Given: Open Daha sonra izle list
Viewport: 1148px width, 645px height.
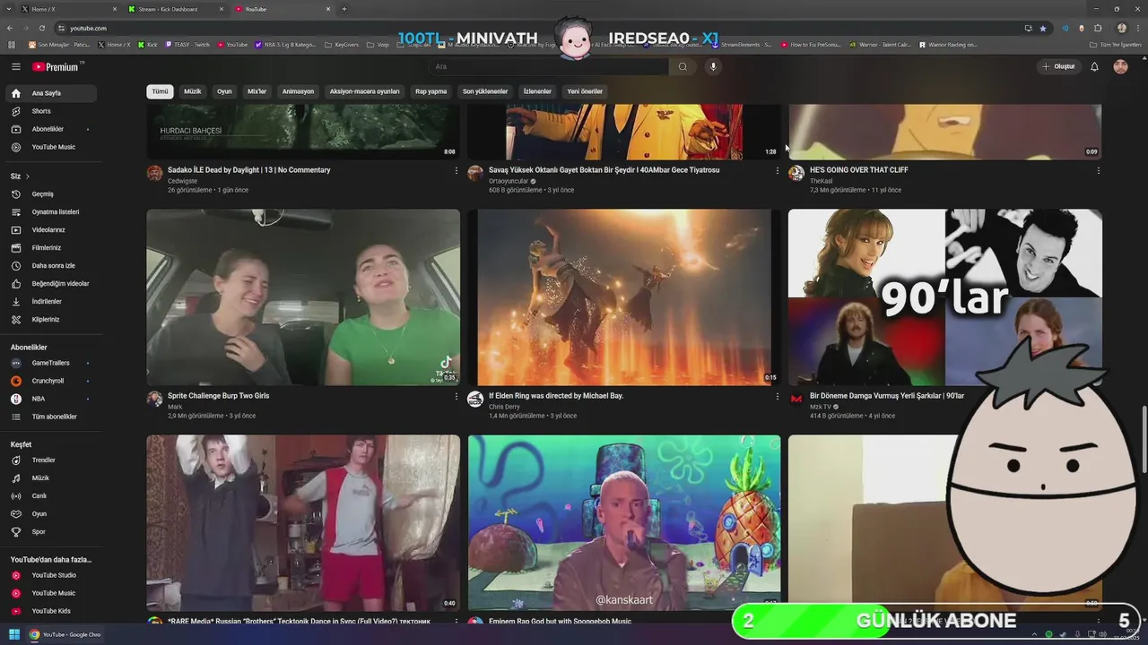Looking at the screenshot, I should pos(51,265).
